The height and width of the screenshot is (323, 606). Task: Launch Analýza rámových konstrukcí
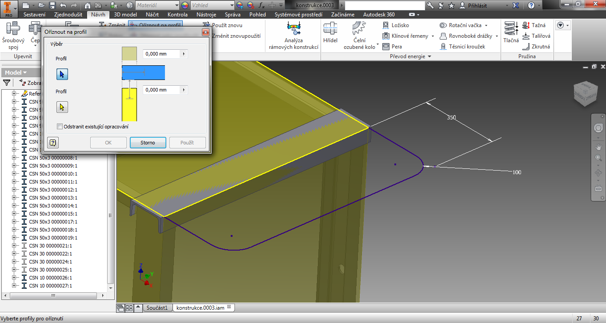294,36
